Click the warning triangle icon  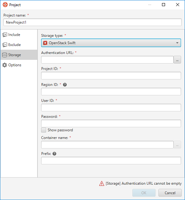[102, 184]
